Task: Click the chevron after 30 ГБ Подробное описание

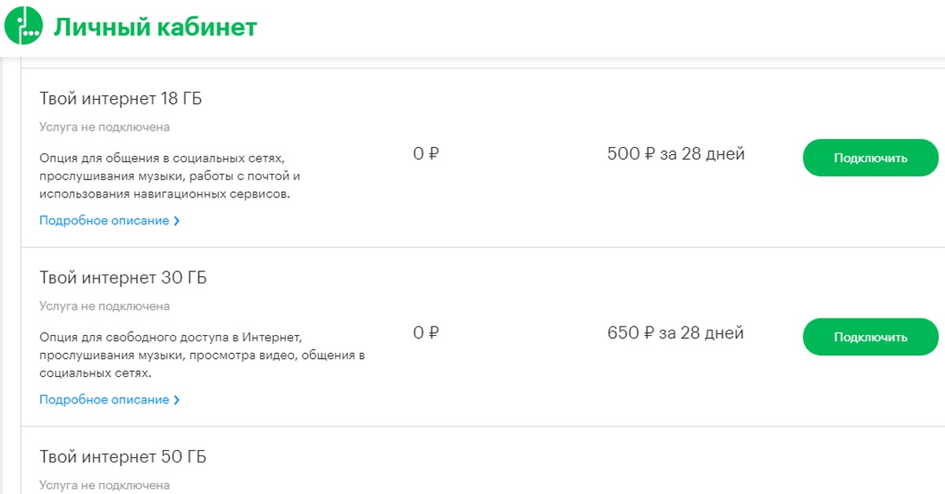Action: point(176,400)
